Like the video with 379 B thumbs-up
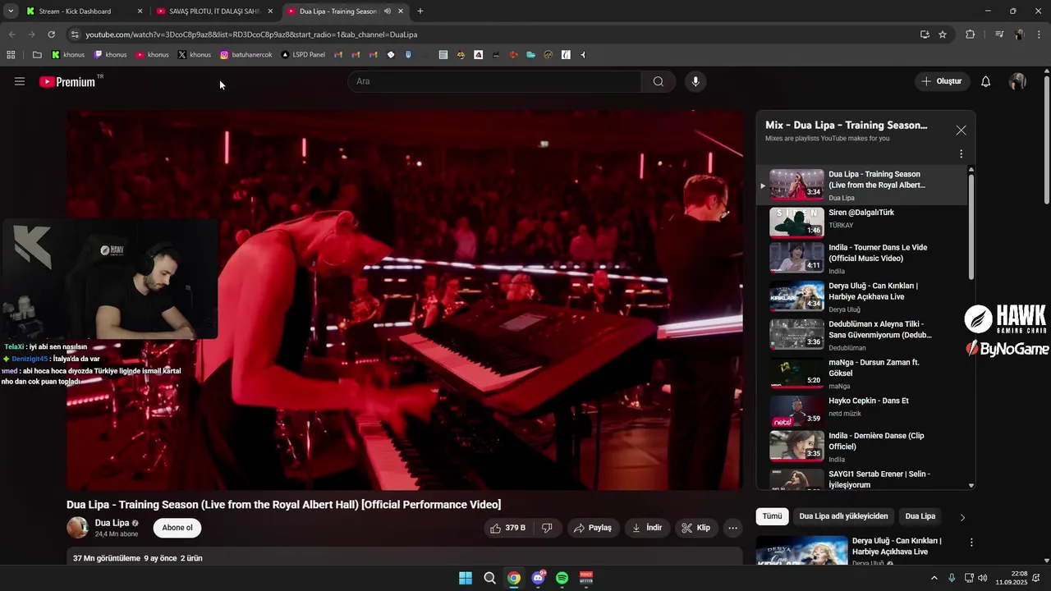The image size is (1051, 591). click(x=508, y=528)
